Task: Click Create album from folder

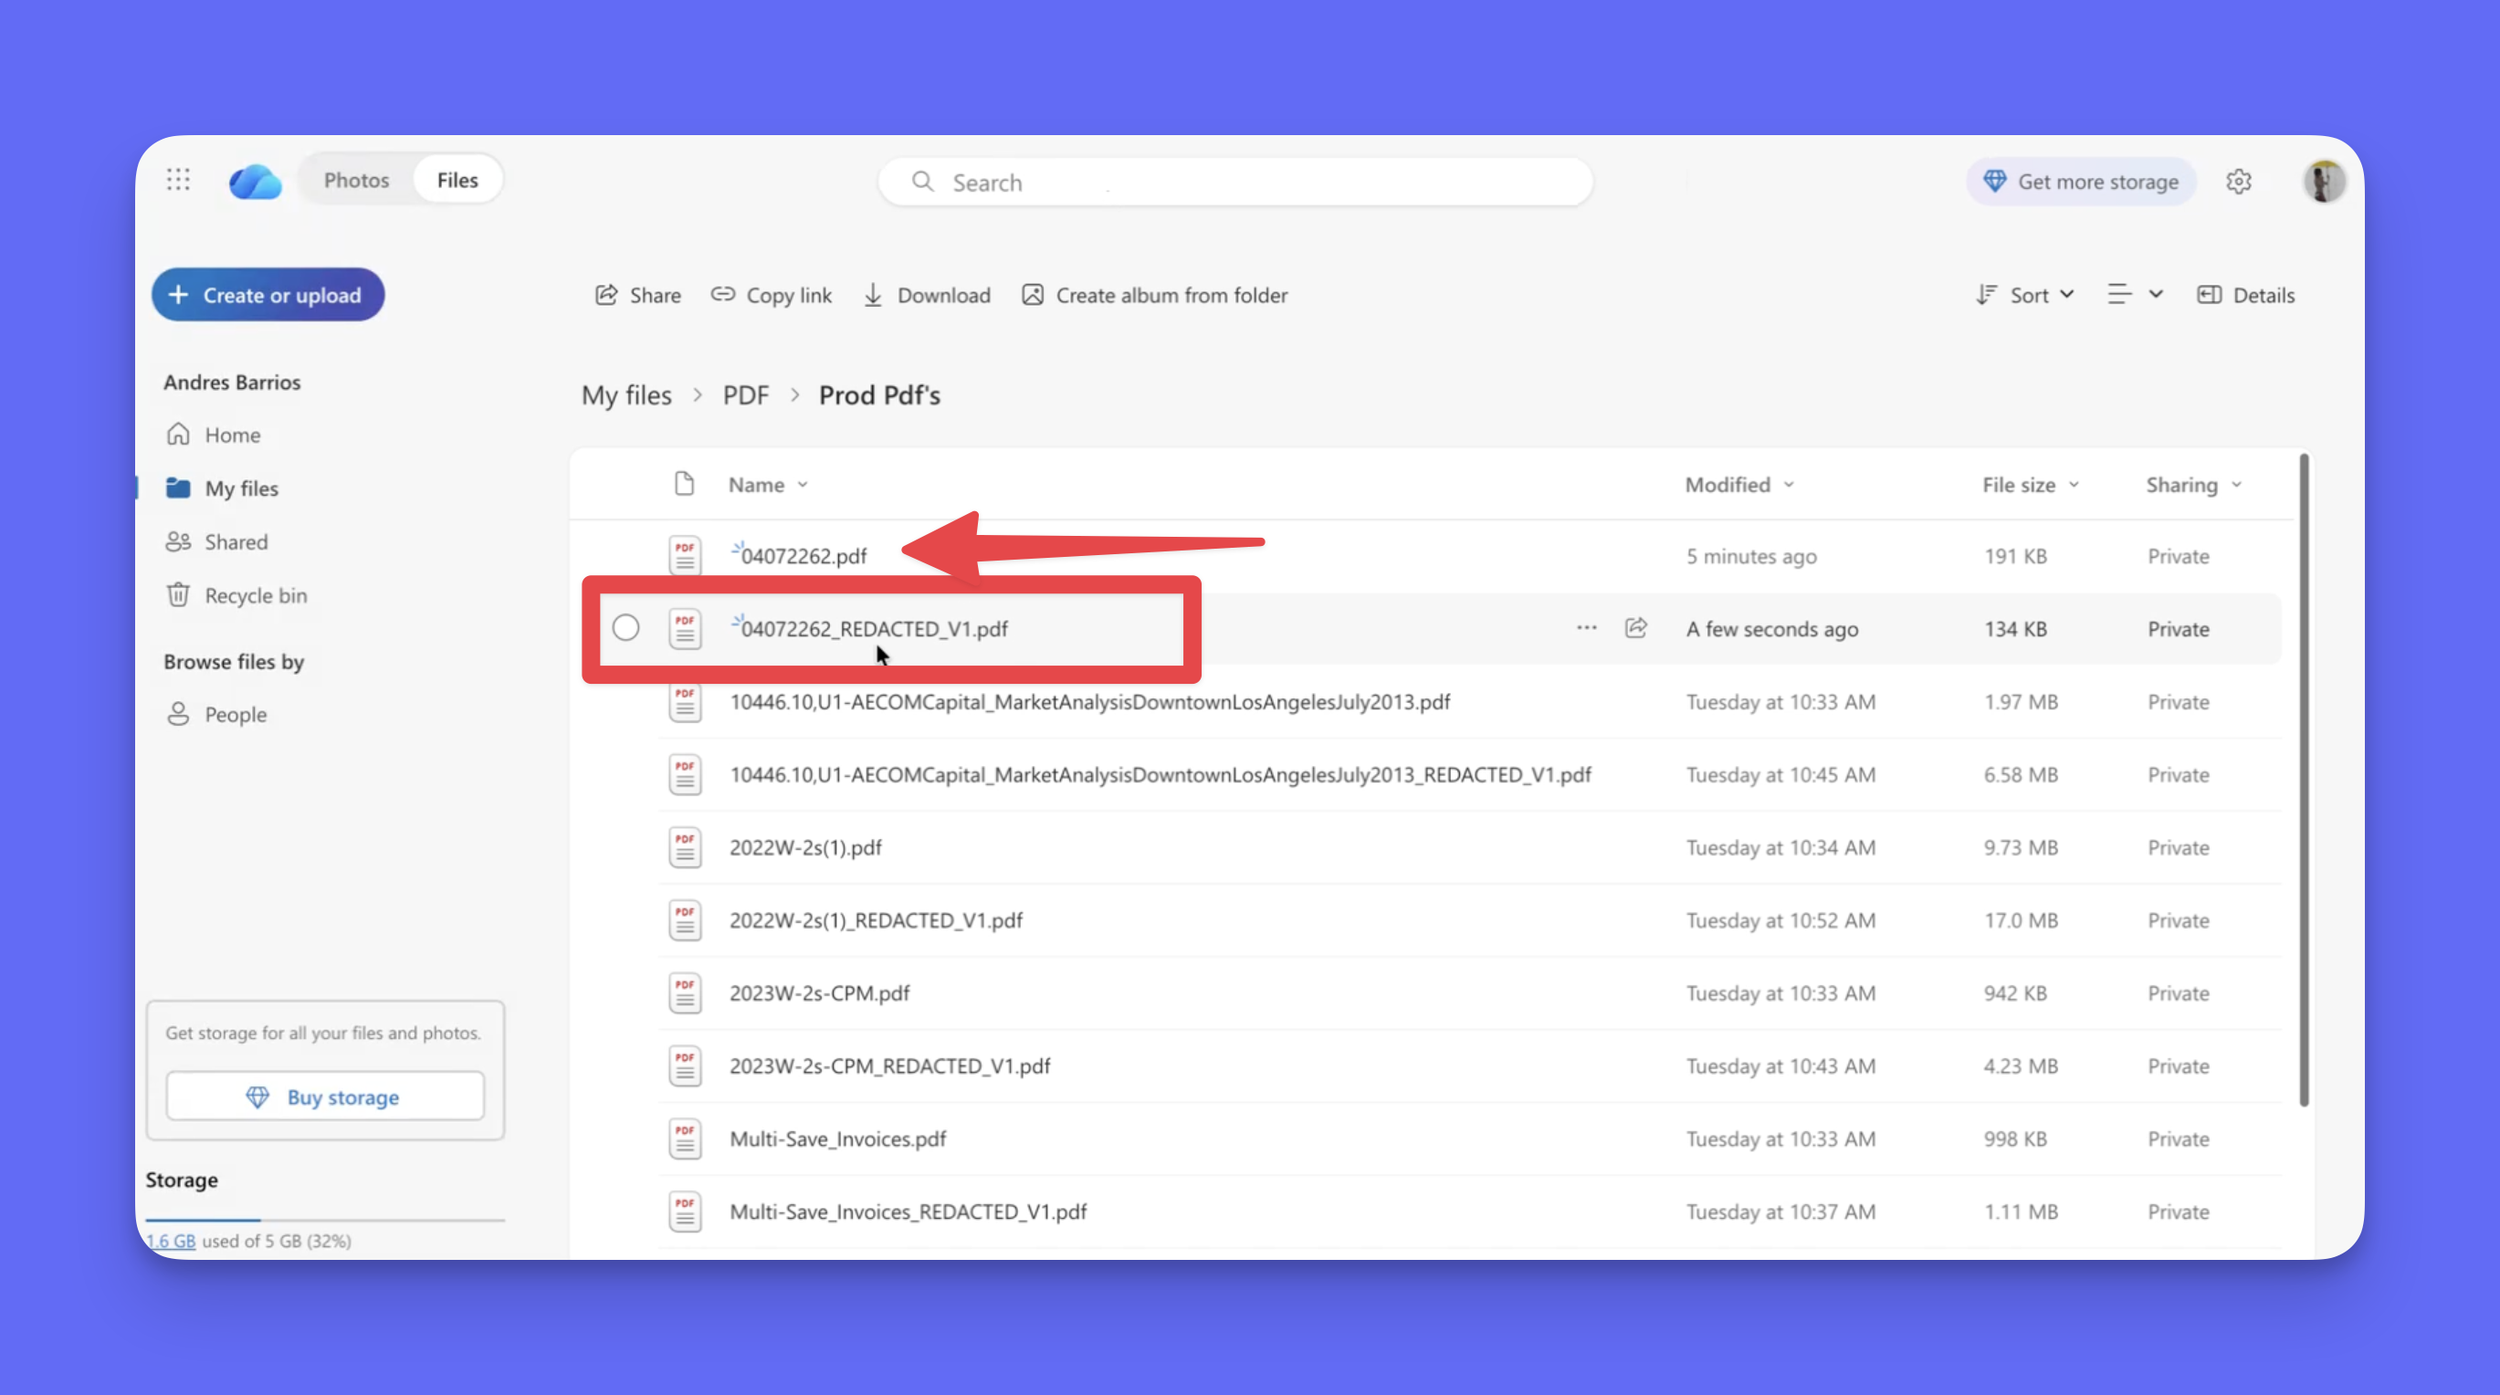Action: pyautogui.click(x=1154, y=295)
